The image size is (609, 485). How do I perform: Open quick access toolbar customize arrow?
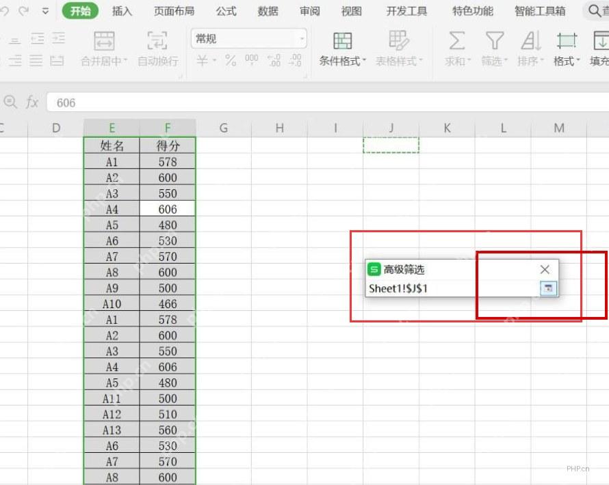pyautogui.click(x=45, y=11)
